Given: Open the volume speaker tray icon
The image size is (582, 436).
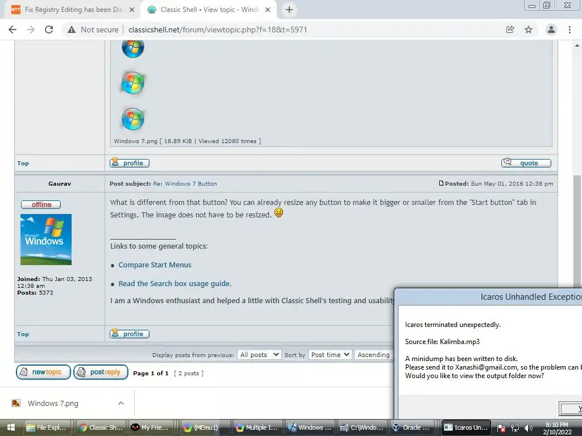Looking at the screenshot, I should [x=528, y=428].
